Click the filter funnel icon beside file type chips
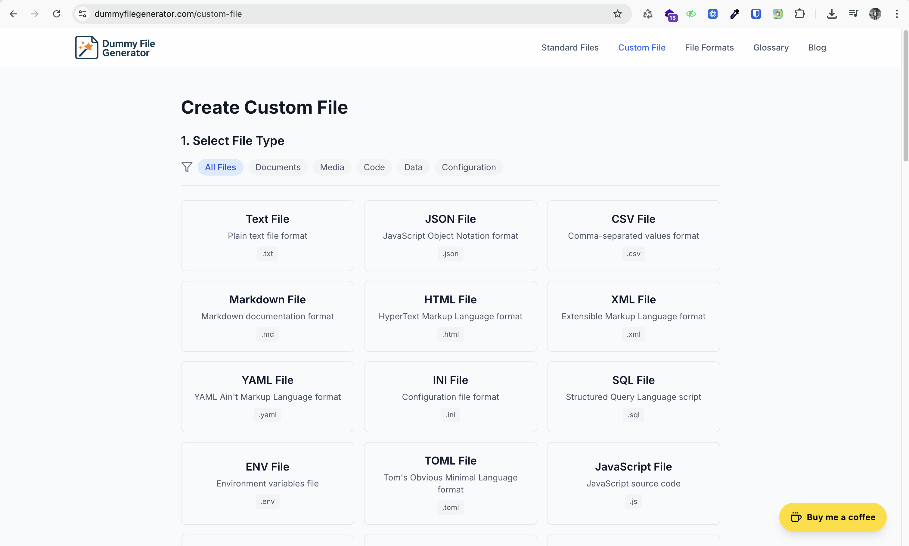 [187, 167]
